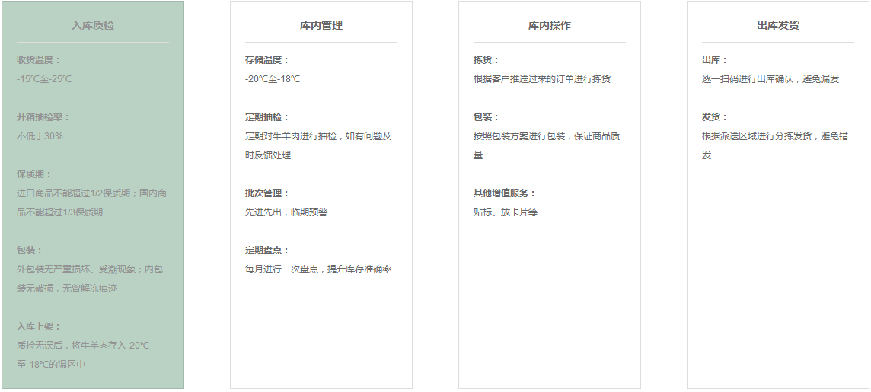Select the 拣货 label

(486, 60)
